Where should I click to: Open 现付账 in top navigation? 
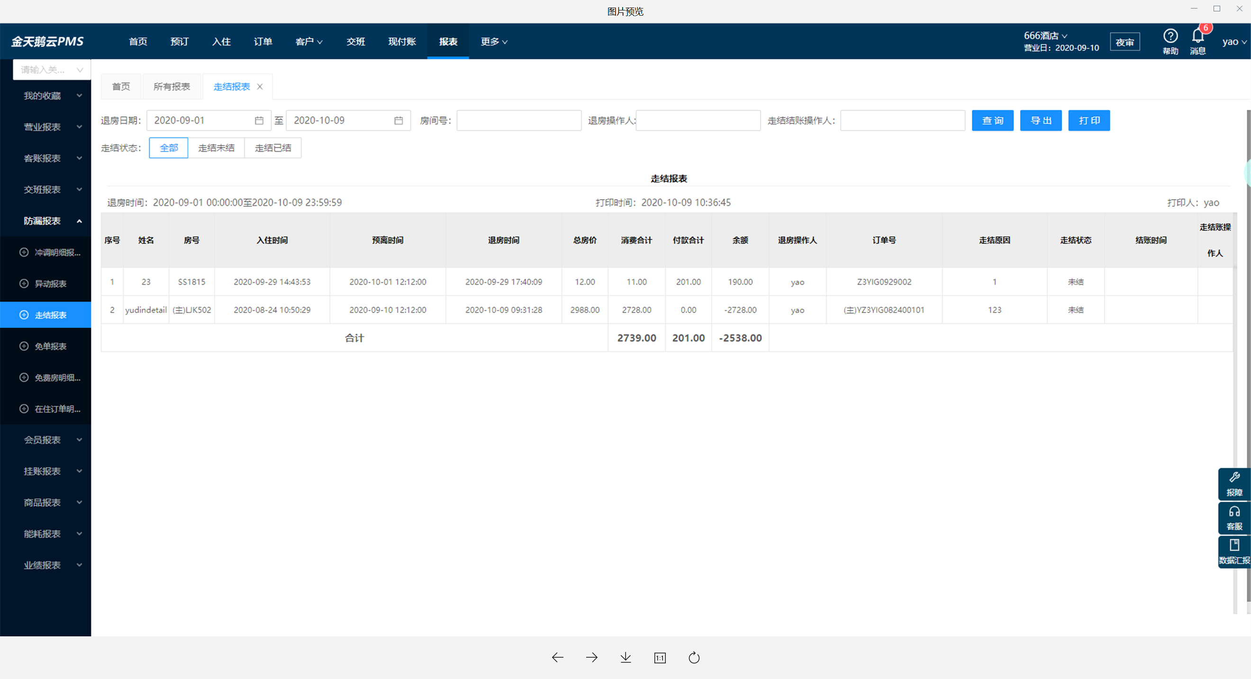click(402, 42)
